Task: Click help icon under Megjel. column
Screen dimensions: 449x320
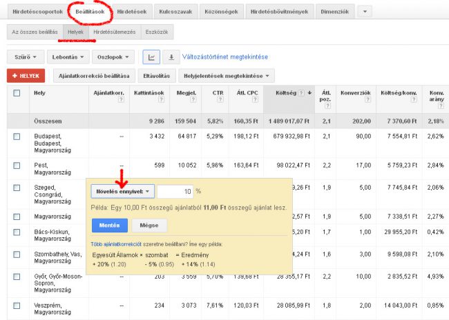Action: tap(193, 99)
